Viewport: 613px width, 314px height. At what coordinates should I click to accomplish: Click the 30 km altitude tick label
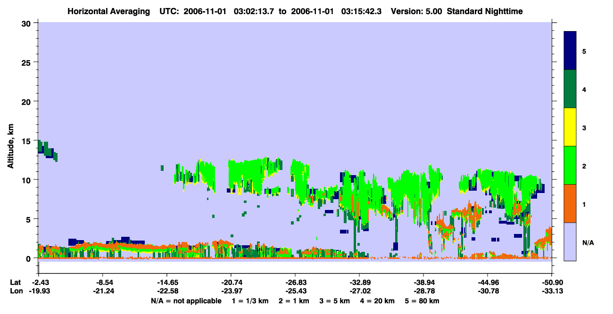28,23
